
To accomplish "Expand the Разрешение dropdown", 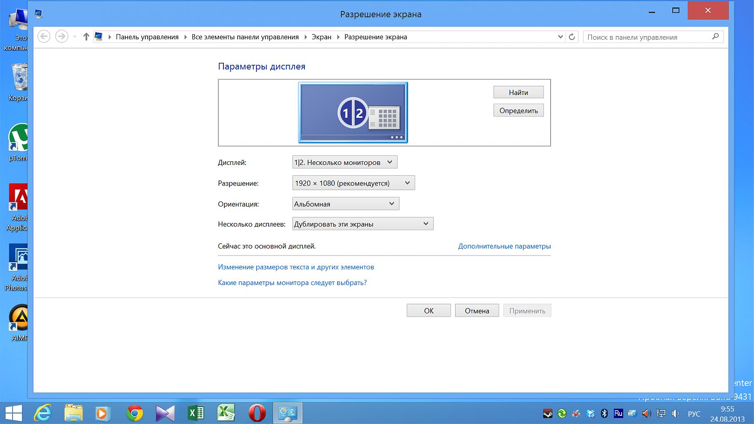I will [353, 183].
